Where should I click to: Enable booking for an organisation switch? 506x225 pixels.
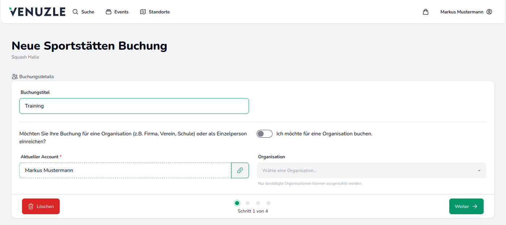tap(265, 134)
